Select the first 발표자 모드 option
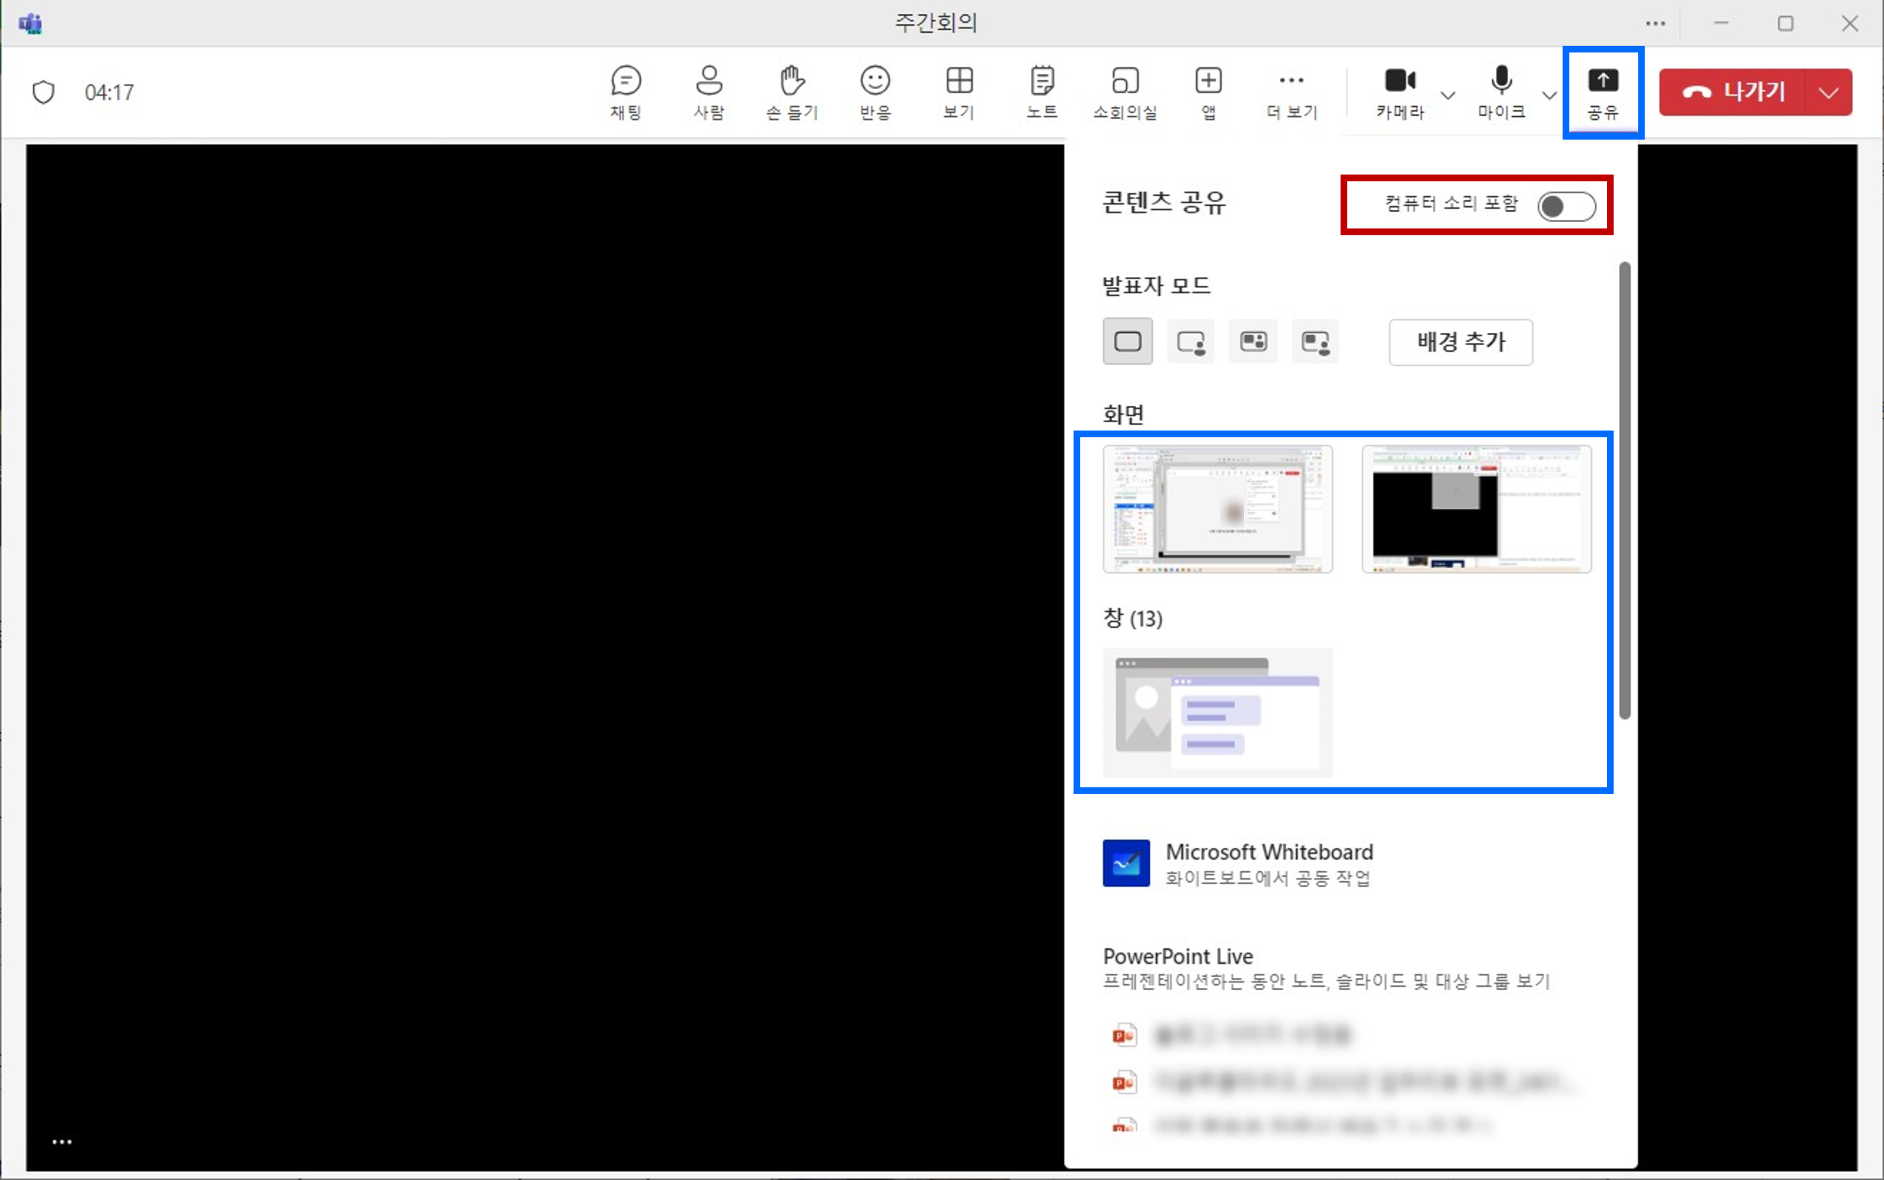Viewport: 1884px width, 1180px height. (x=1127, y=341)
